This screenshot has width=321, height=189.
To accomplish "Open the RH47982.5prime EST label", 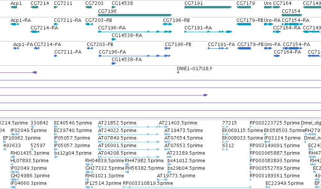I will pyautogui.click(x=144, y=161).
